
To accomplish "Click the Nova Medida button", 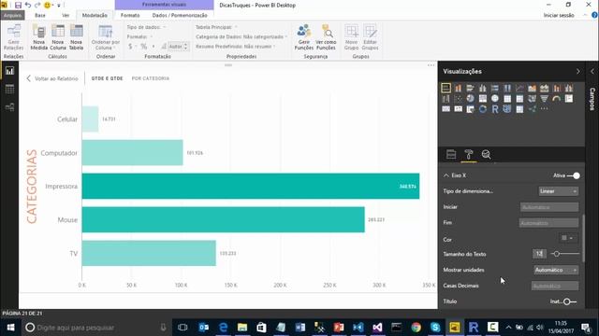I will [x=39, y=37].
